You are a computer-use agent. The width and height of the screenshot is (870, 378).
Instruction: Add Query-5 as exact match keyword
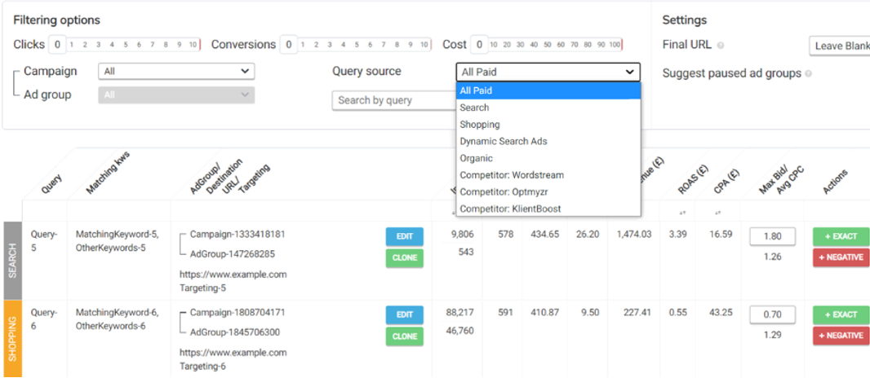click(x=841, y=236)
